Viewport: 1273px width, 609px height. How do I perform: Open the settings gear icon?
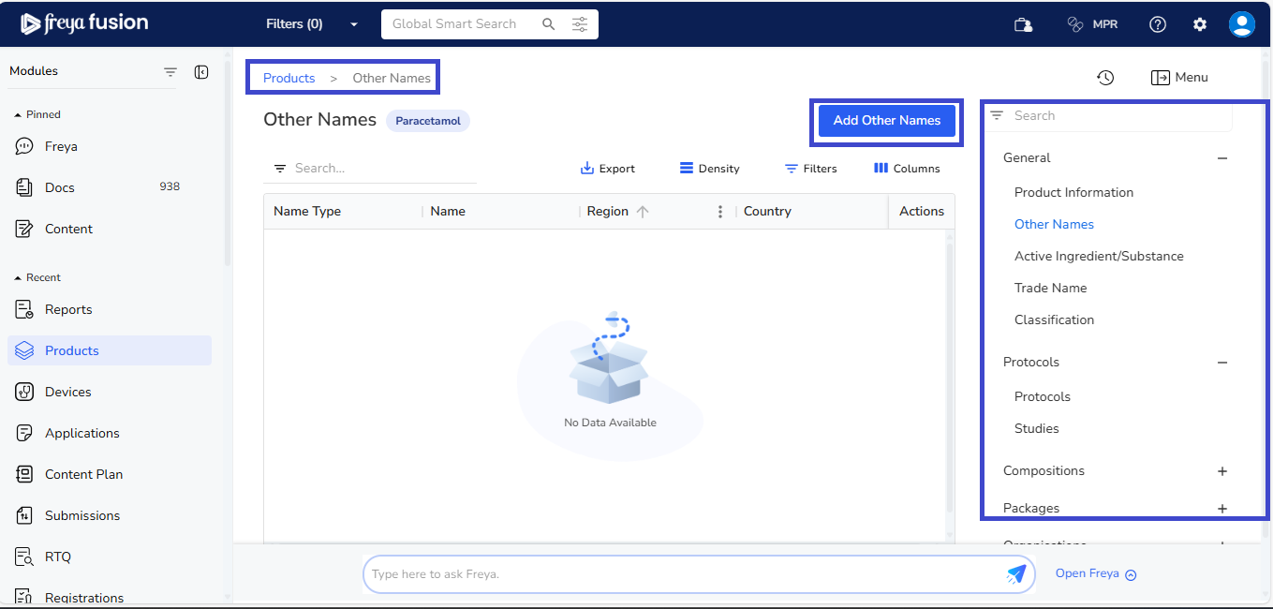1200,24
